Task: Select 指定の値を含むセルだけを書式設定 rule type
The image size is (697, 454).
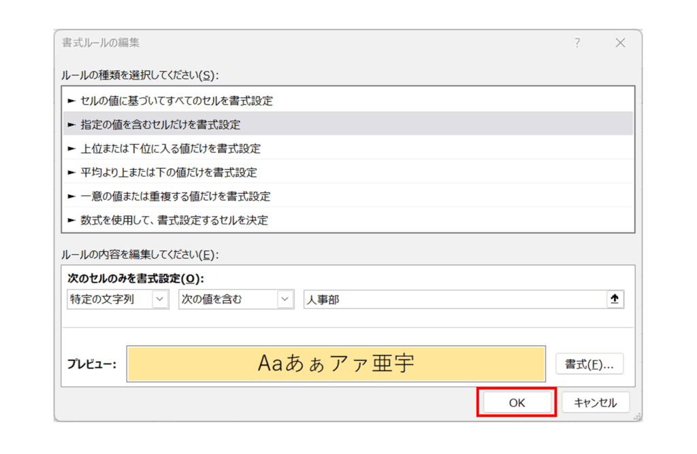Action: tap(160, 124)
